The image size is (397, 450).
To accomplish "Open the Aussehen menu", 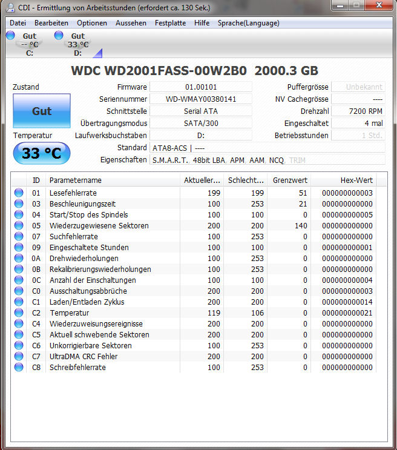I will tap(131, 23).
